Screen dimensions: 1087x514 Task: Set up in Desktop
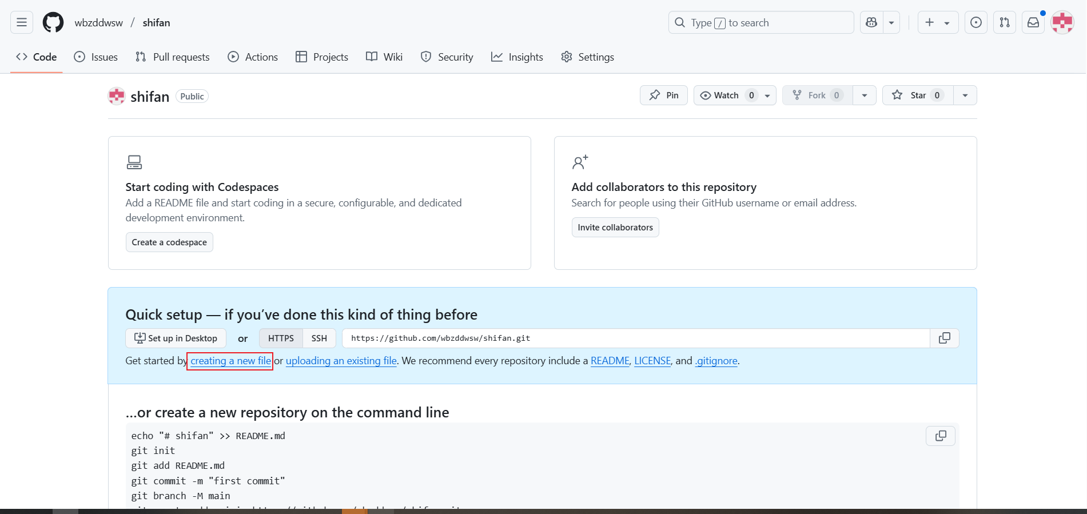pyautogui.click(x=176, y=338)
